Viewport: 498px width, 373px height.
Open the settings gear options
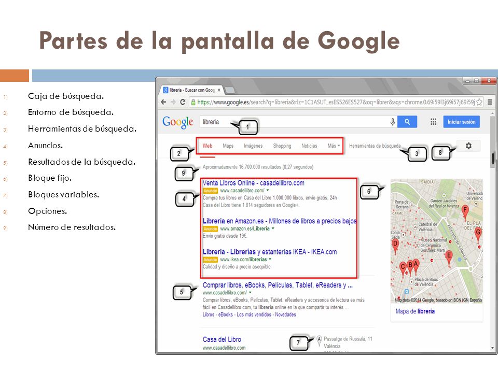(x=468, y=146)
